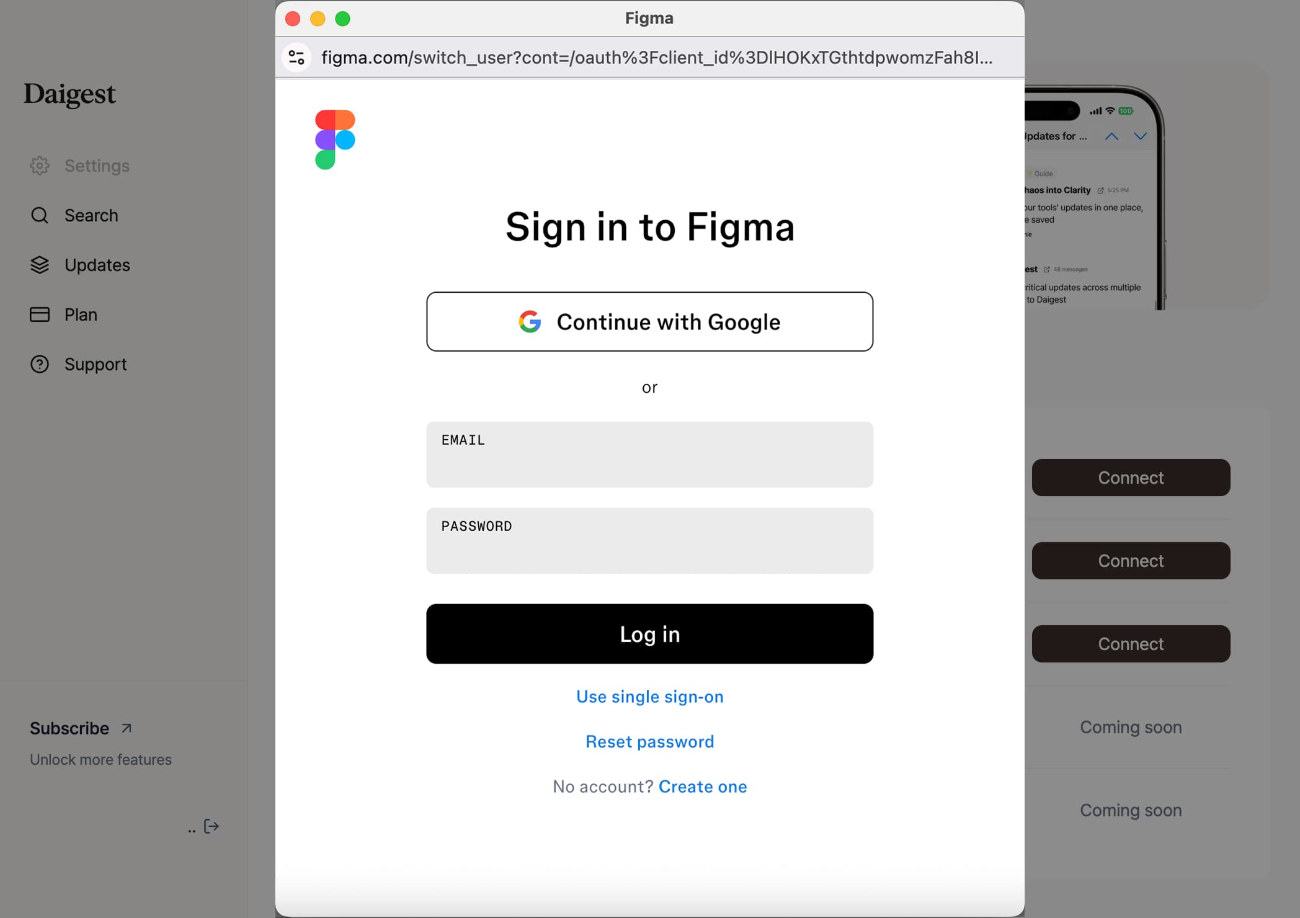This screenshot has height=918, width=1300.
Task: Open the Updates menu item
Action: pos(97,265)
